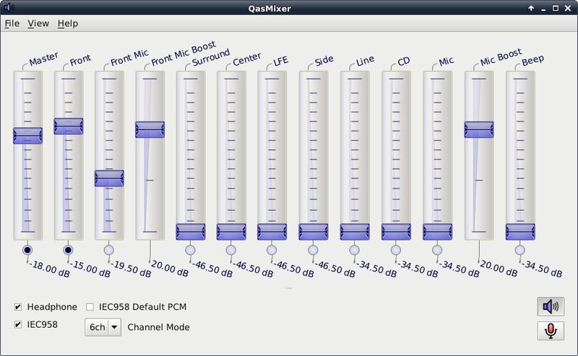Screen dimensions: 578x356
Task: Click the Mic Boost channel label
Action: coord(501,57)
